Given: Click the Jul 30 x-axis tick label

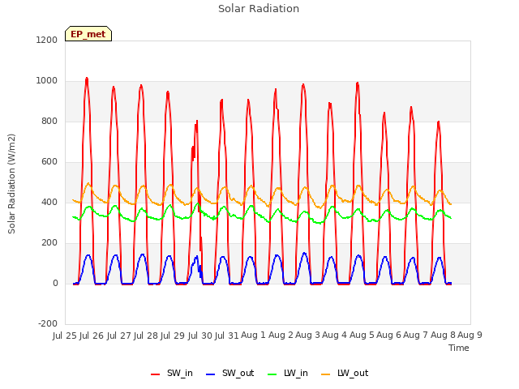Looking at the screenshot, I should click(x=200, y=336).
